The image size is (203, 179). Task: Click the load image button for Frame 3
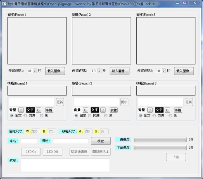point(184,71)
